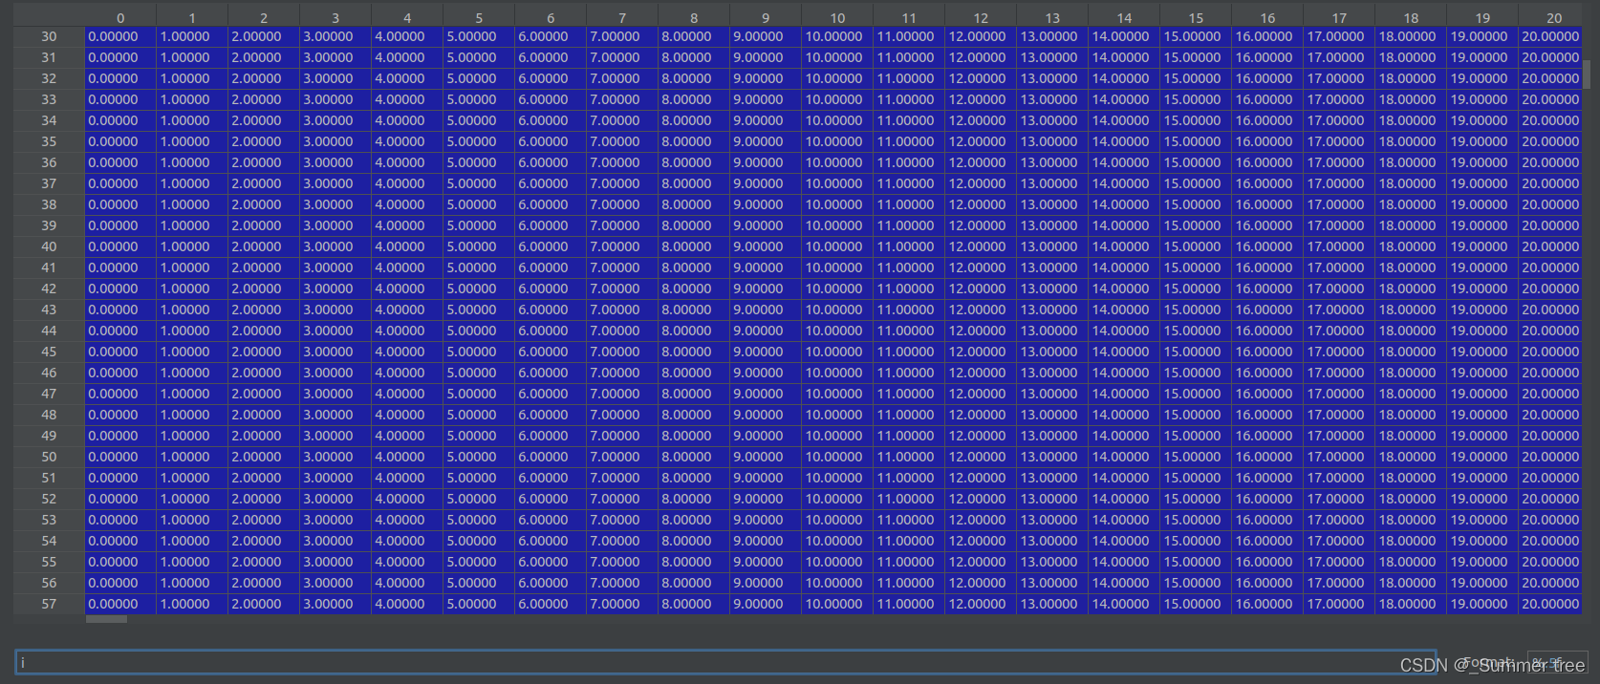Select column header 7
This screenshot has width=1600, height=684.
[x=622, y=17]
